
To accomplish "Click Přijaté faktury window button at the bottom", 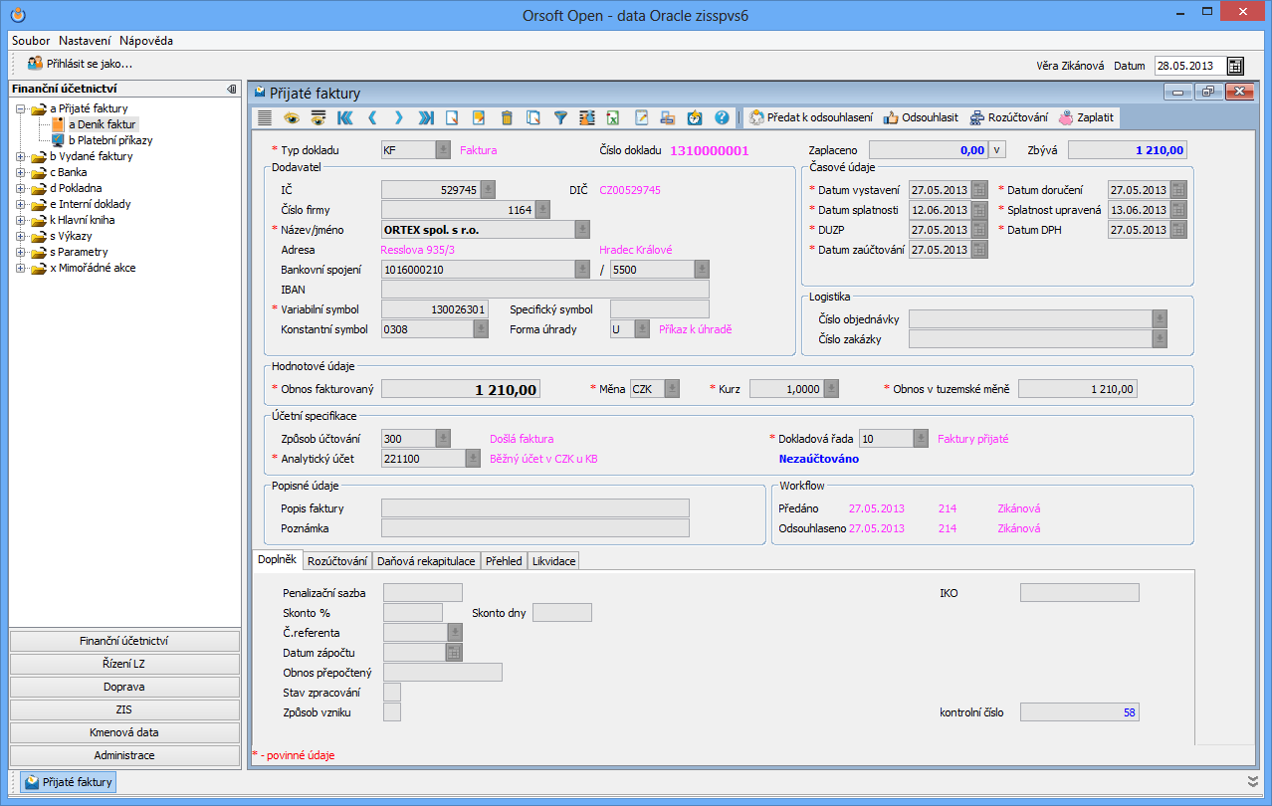I will click(x=69, y=782).
